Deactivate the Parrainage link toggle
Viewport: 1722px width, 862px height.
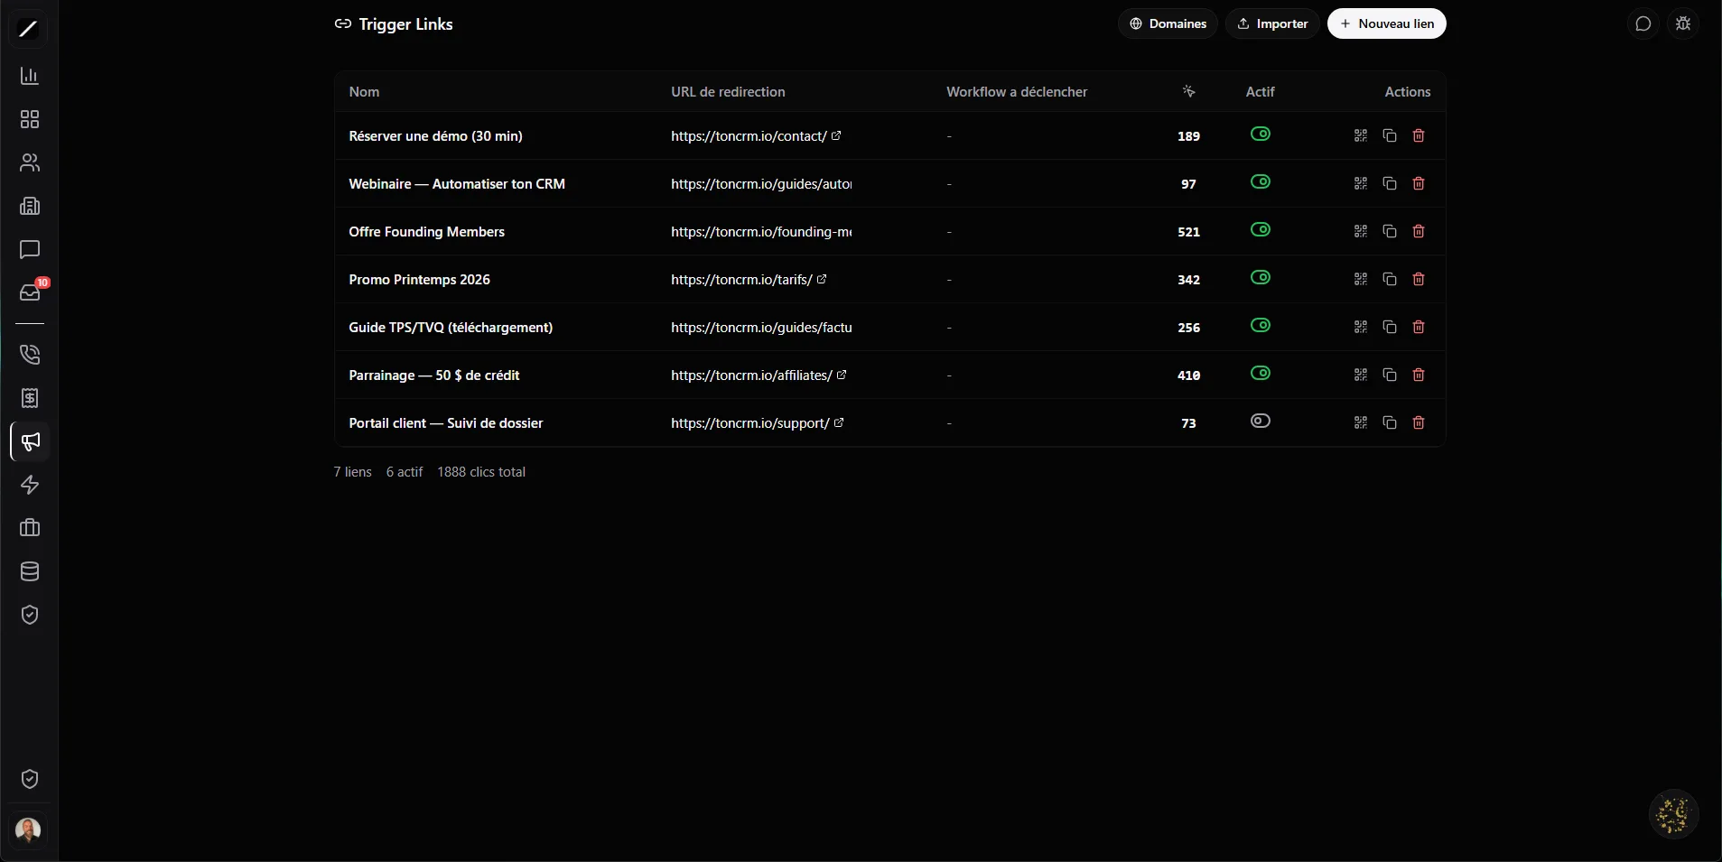[x=1261, y=373]
